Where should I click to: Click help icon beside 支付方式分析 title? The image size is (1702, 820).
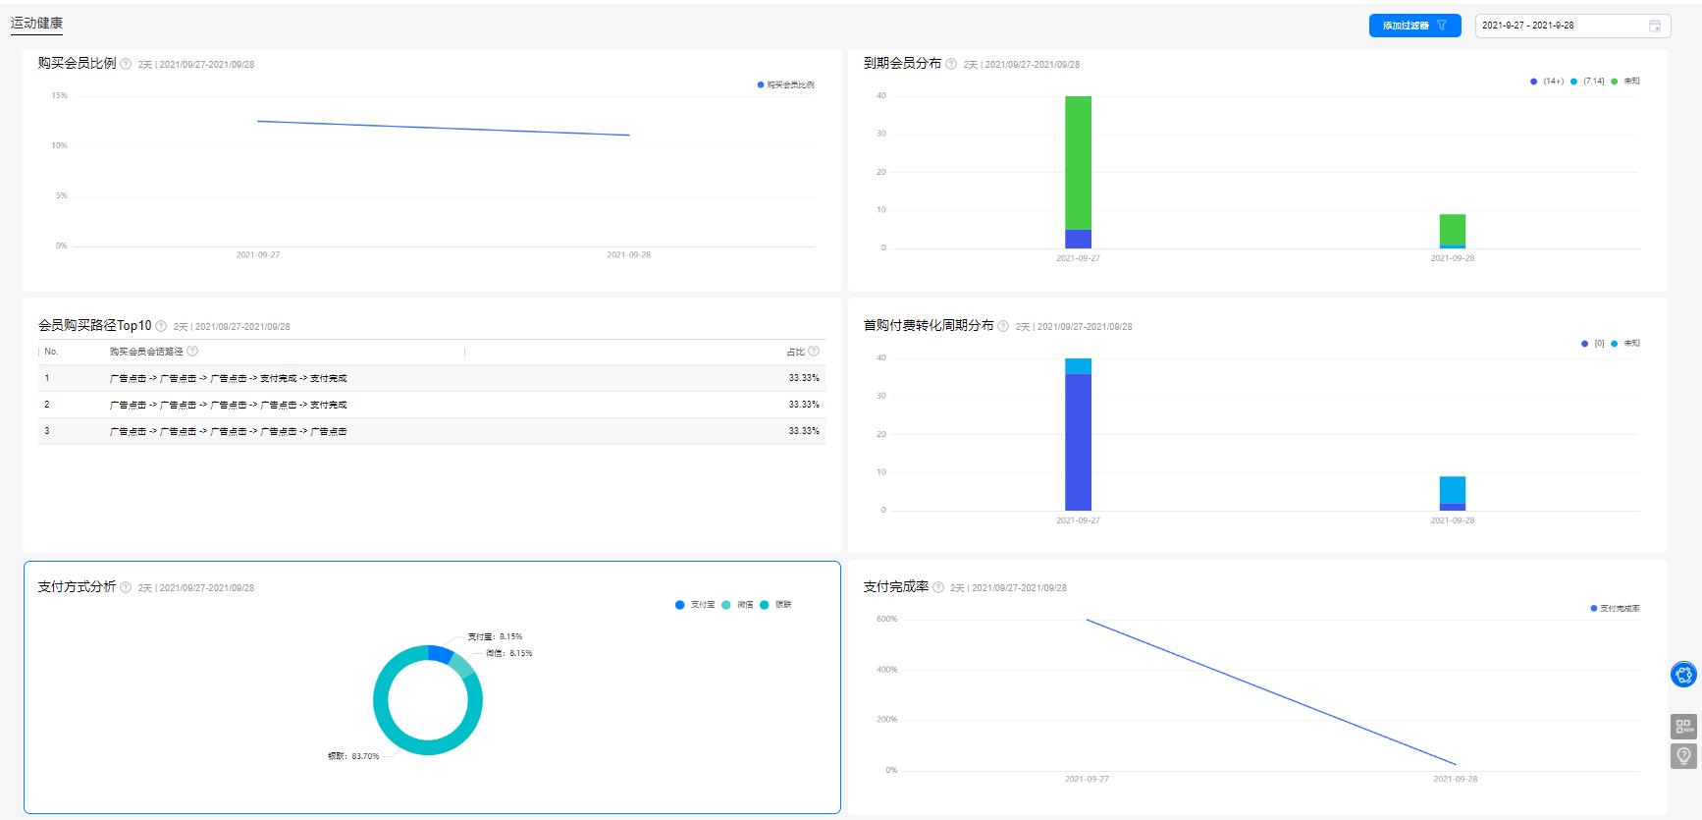pyautogui.click(x=126, y=587)
